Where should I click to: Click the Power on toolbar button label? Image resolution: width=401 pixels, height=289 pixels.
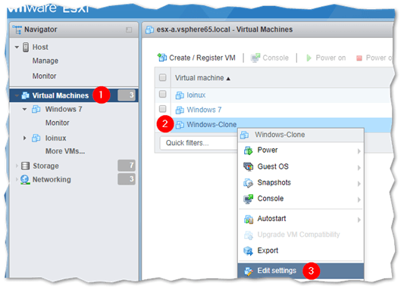331,58
